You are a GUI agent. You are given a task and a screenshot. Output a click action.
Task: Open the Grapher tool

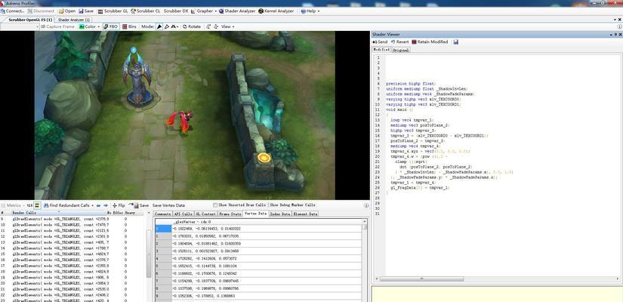click(204, 11)
